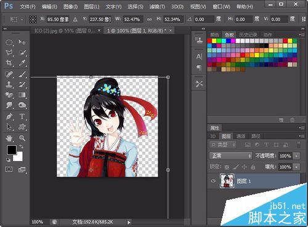This screenshot has width=308, height=227.
Task: Select the Pen tool
Action: coord(9,116)
